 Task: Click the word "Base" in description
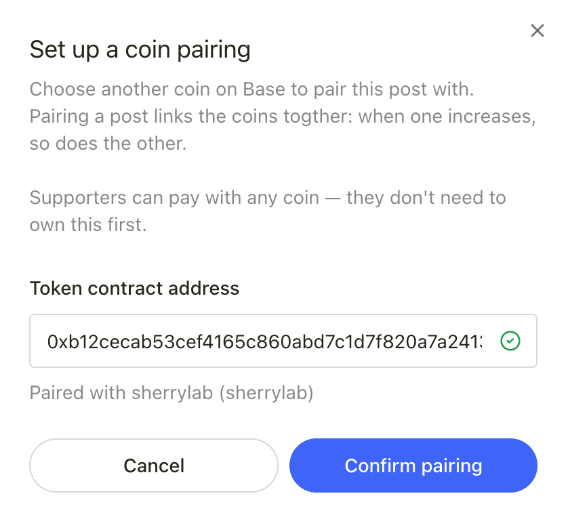point(264,89)
